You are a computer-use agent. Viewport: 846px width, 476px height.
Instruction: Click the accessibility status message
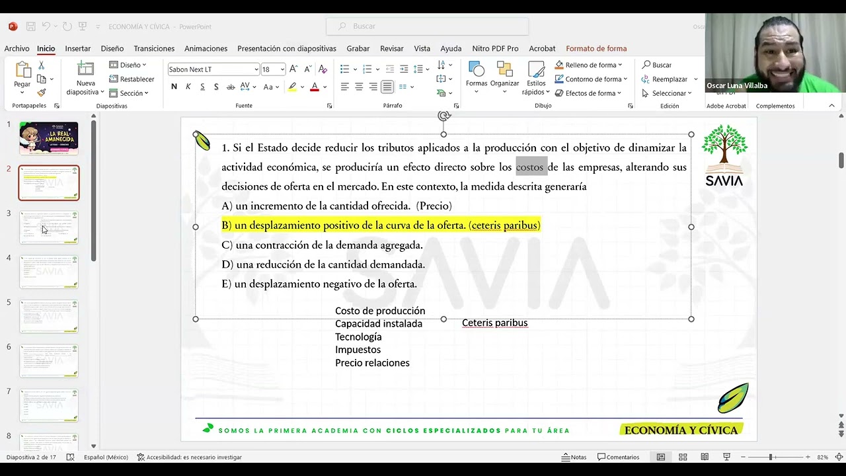pos(189,457)
